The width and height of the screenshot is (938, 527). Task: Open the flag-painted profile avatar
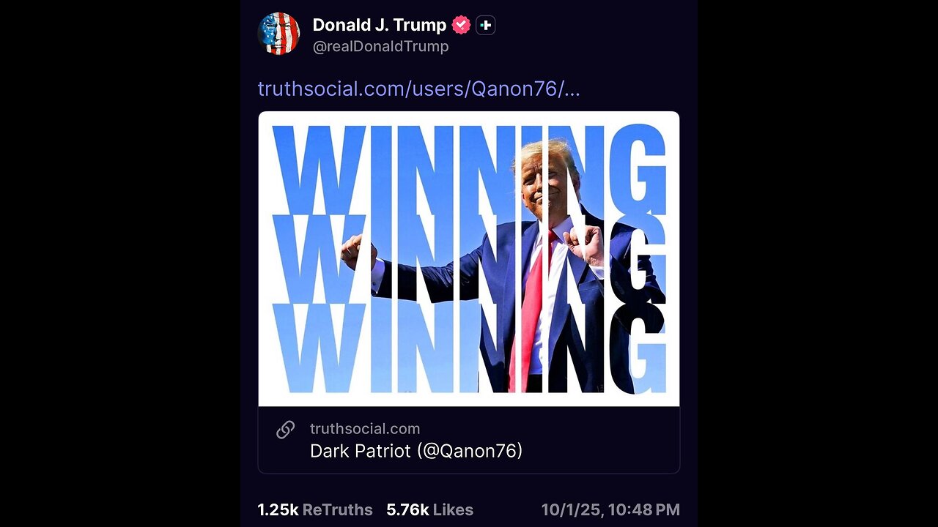279,34
